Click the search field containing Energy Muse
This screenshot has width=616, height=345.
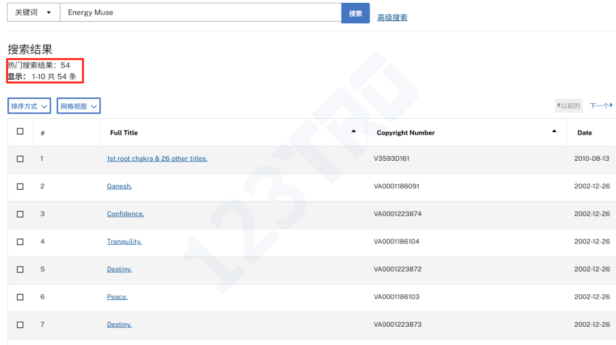click(x=200, y=13)
